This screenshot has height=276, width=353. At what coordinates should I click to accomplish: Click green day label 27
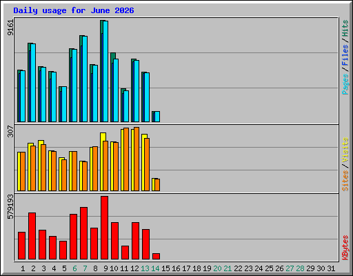click(290, 268)
